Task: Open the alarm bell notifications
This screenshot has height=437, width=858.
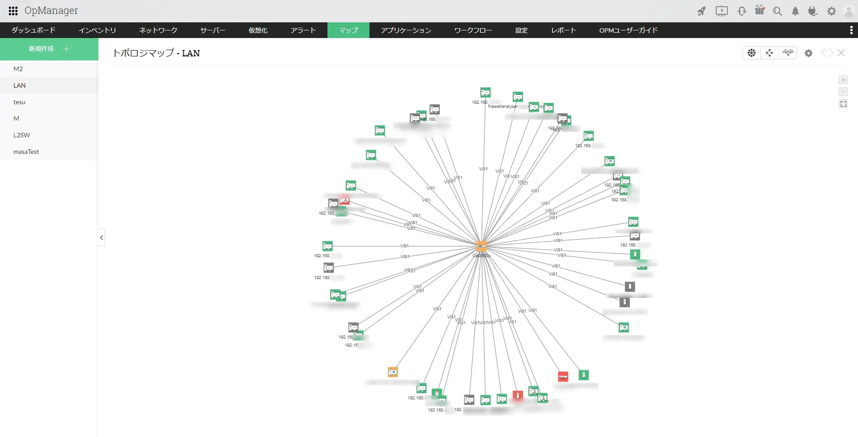Action: [795, 11]
